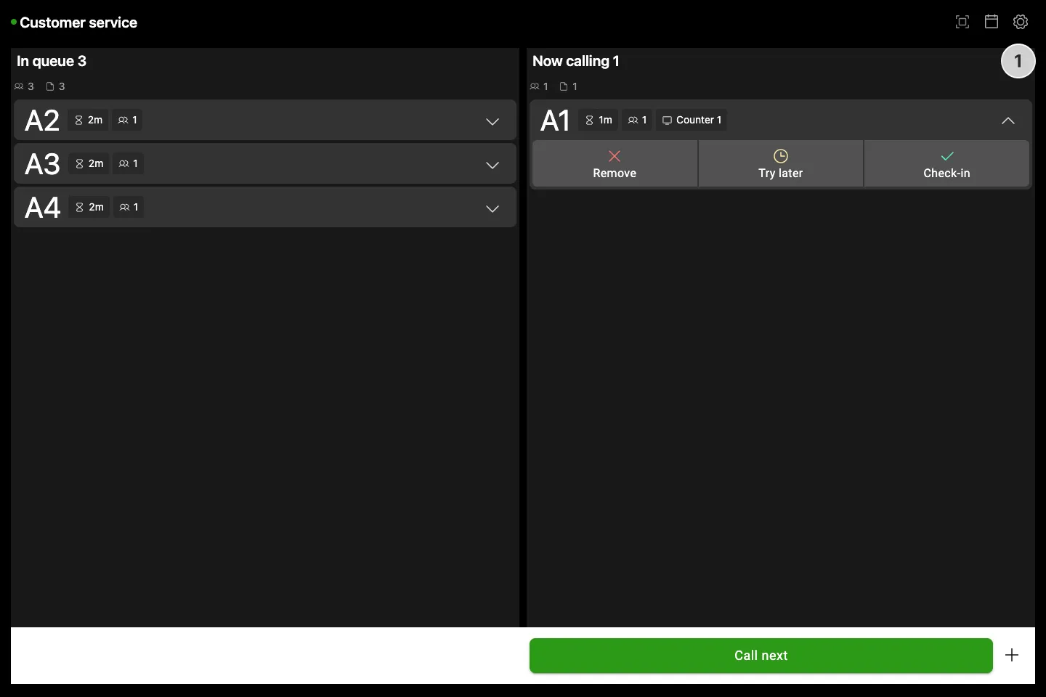The width and height of the screenshot is (1046, 697).
Task: Expand ticket A2 with the chevron
Action: 492,121
